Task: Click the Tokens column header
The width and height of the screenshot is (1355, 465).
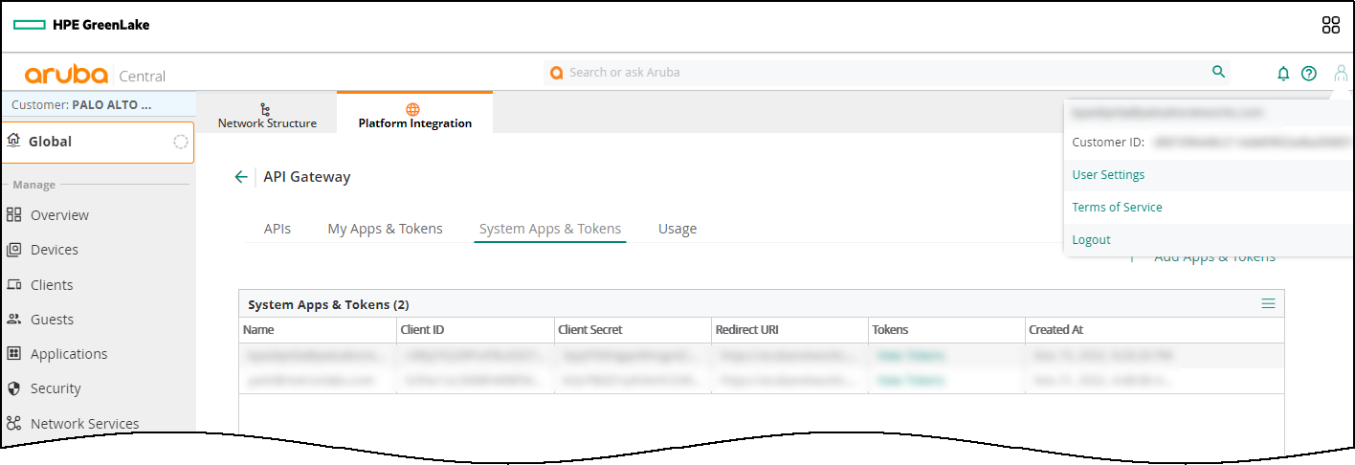Action: coord(890,330)
